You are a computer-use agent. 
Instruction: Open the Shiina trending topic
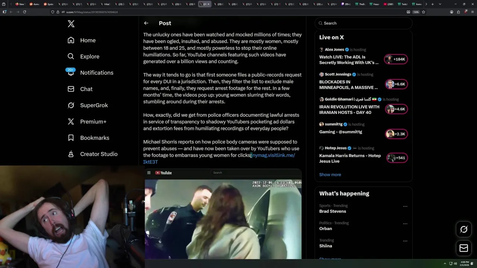pyautogui.click(x=325, y=246)
